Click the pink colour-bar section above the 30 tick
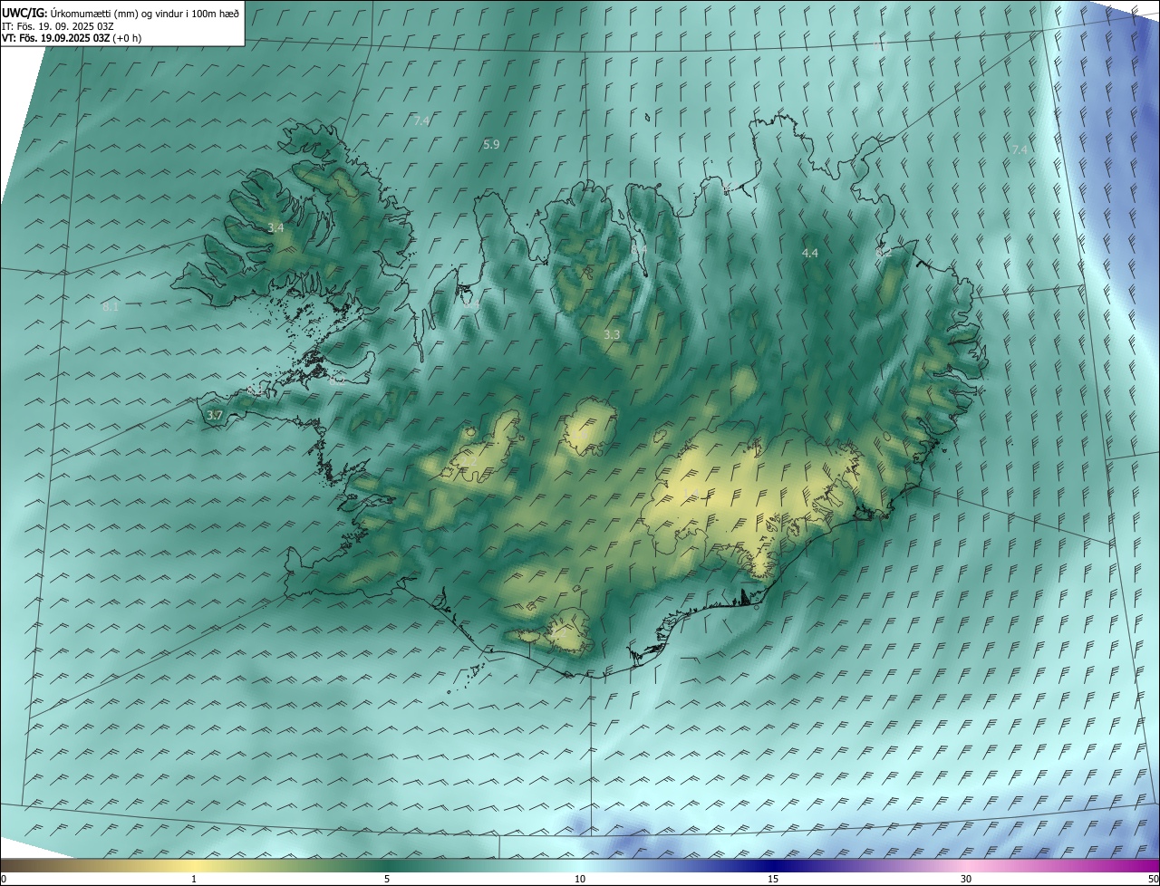 tap(966, 865)
